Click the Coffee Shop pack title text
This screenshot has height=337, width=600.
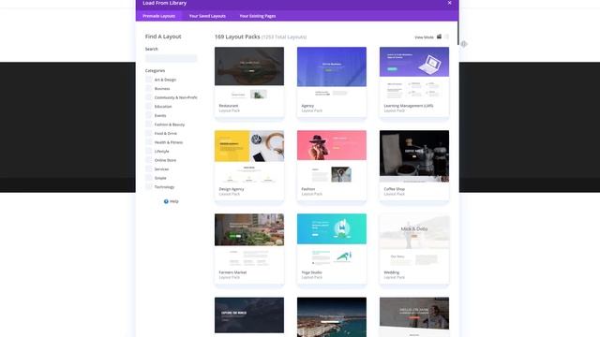pyautogui.click(x=394, y=189)
